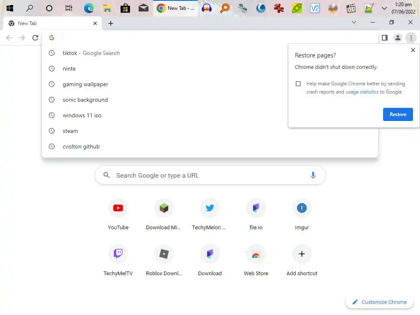
Task: Pick the windows 11 iso suggestion
Action: tap(210, 115)
